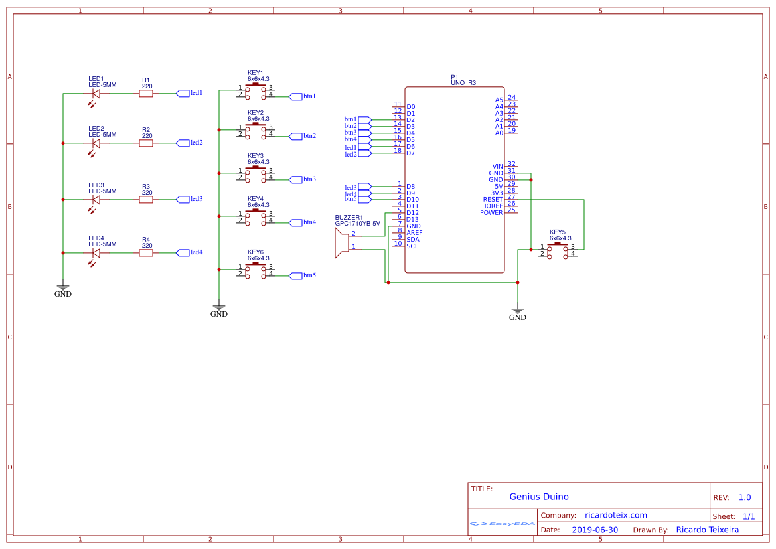Select the LED1 diode symbol
Image resolution: width=776 pixels, height=549 pixels.
[x=94, y=94]
